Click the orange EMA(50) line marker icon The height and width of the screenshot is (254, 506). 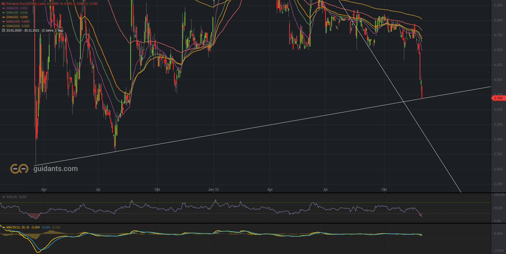[x=3, y=17]
